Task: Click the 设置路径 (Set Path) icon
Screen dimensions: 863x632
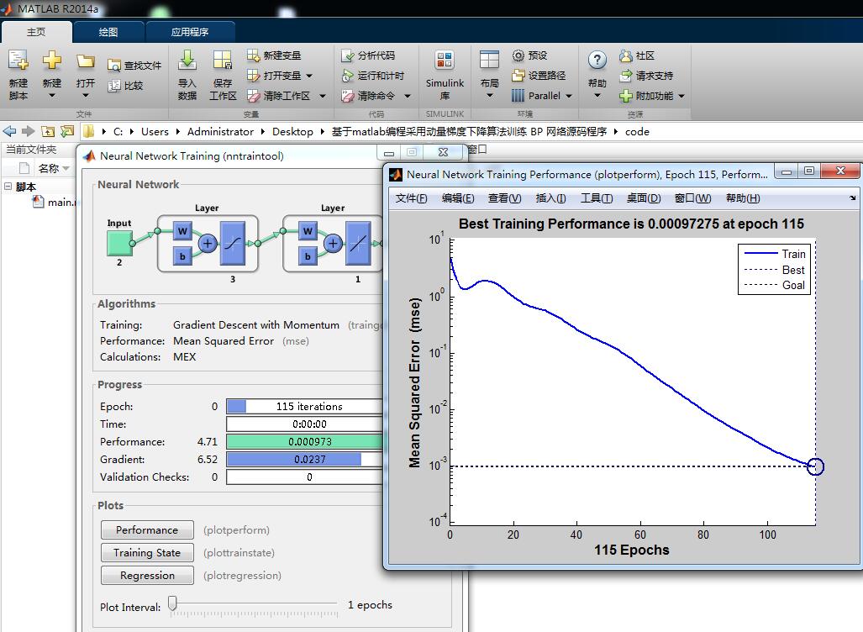Action: click(518, 76)
